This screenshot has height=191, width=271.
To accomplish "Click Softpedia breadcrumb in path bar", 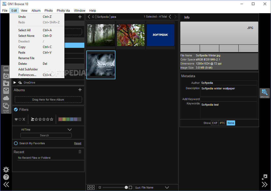I will pos(103,17).
